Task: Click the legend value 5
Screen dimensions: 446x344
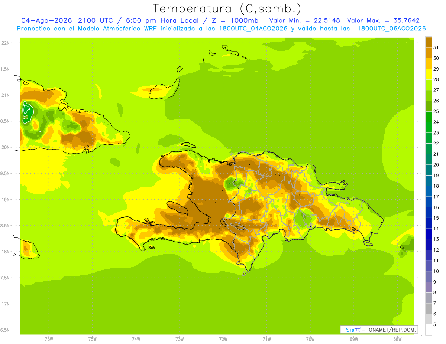Action: [x=435, y=324]
